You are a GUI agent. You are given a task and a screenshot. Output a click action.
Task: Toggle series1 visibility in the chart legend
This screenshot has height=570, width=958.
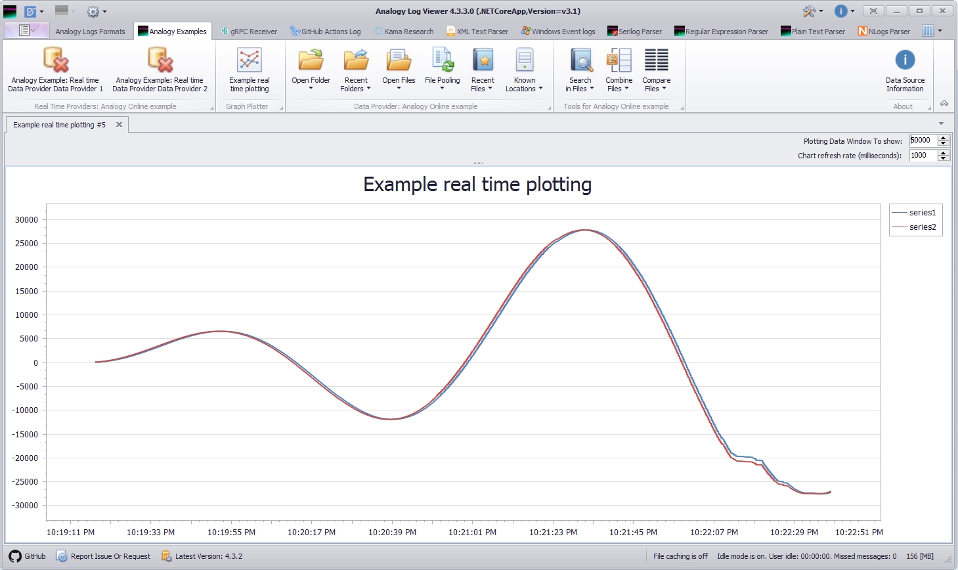[x=922, y=212]
